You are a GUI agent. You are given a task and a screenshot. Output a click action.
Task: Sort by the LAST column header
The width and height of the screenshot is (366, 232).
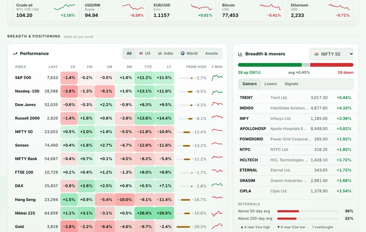pyautogui.click(x=53, y=67)
